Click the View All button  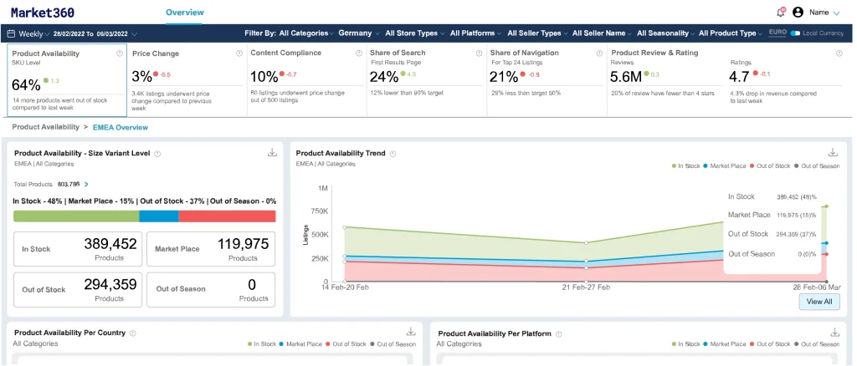819,301
